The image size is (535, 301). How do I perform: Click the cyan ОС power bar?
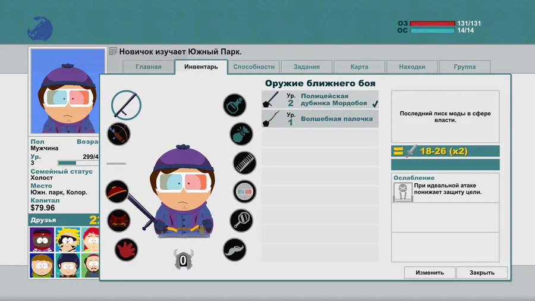(x=432, y=31)
